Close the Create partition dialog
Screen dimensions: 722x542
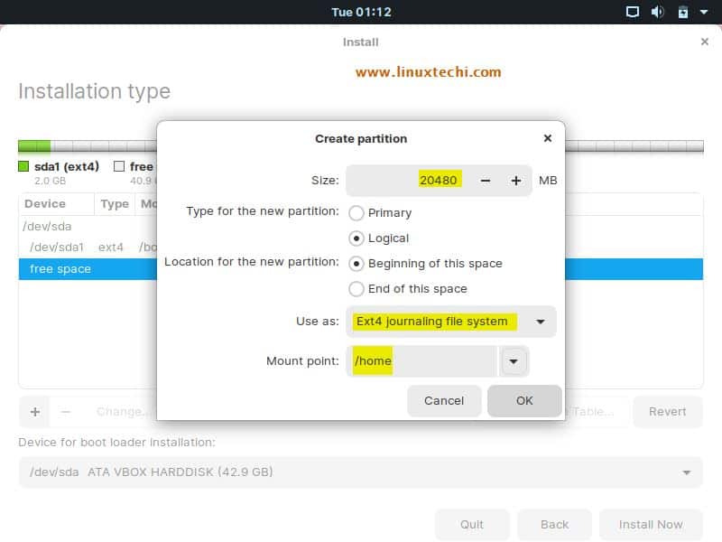(x=548, y=138)
